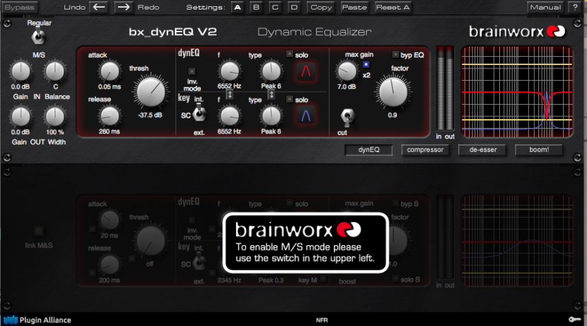Open the Manual
The width and height of the screenshot is (587, 326).
coord(545,7)
